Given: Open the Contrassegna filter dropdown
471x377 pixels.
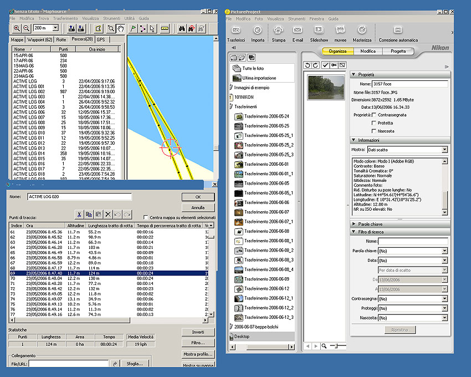Looking at the screenshot, I should [444, 299].
